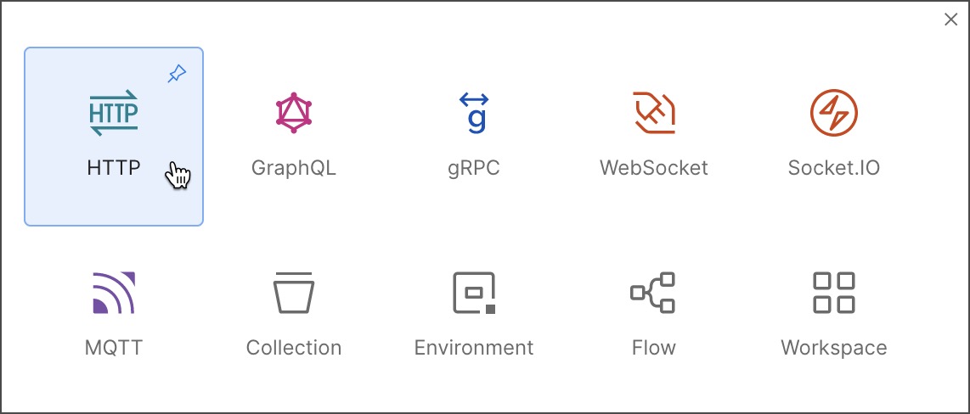Select the WebSocket text label
Screen dimensions: 970x414
(654, 168)
